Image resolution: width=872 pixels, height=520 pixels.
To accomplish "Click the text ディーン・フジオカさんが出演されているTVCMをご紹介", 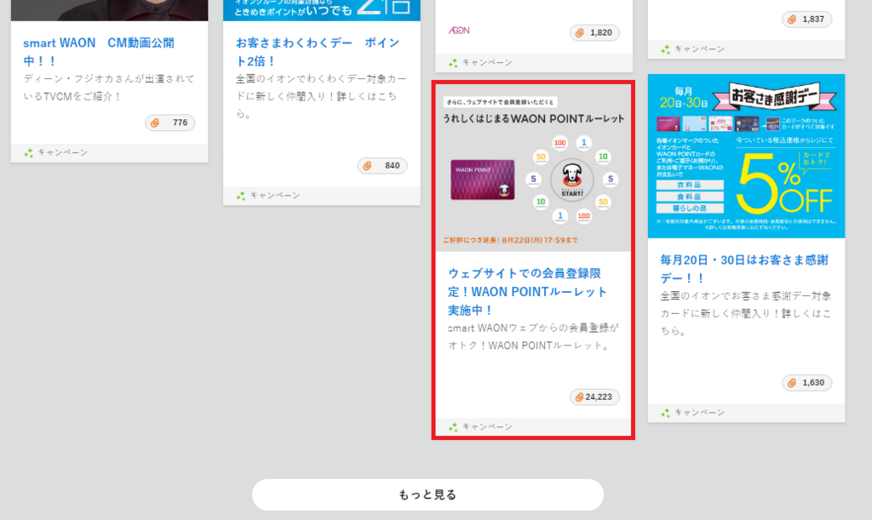I will tap(109, 87).
